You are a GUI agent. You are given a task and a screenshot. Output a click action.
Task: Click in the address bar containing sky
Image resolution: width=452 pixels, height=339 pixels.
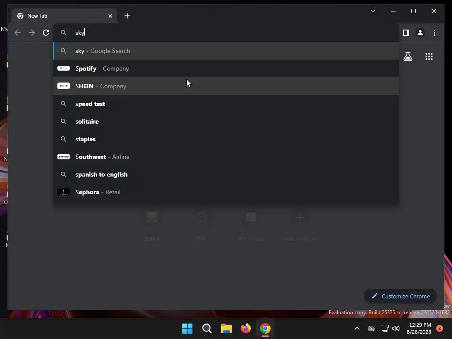pos(226,33)
